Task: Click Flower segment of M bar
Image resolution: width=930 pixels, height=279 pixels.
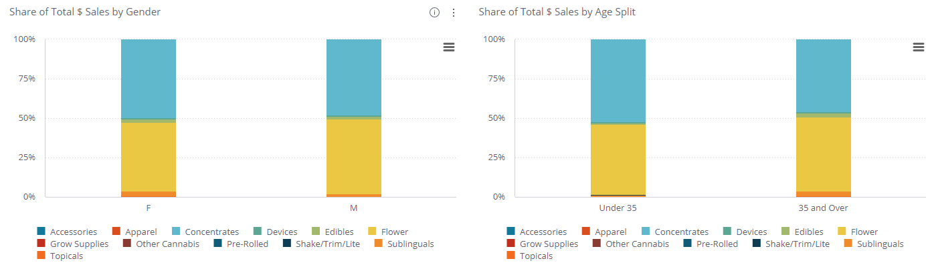Action: 354,157
